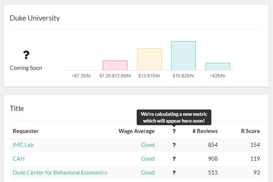This screenshot has width=273, height=182.
Task: Click the yellow $12-$15/hr bar
Action: (149, 59)
